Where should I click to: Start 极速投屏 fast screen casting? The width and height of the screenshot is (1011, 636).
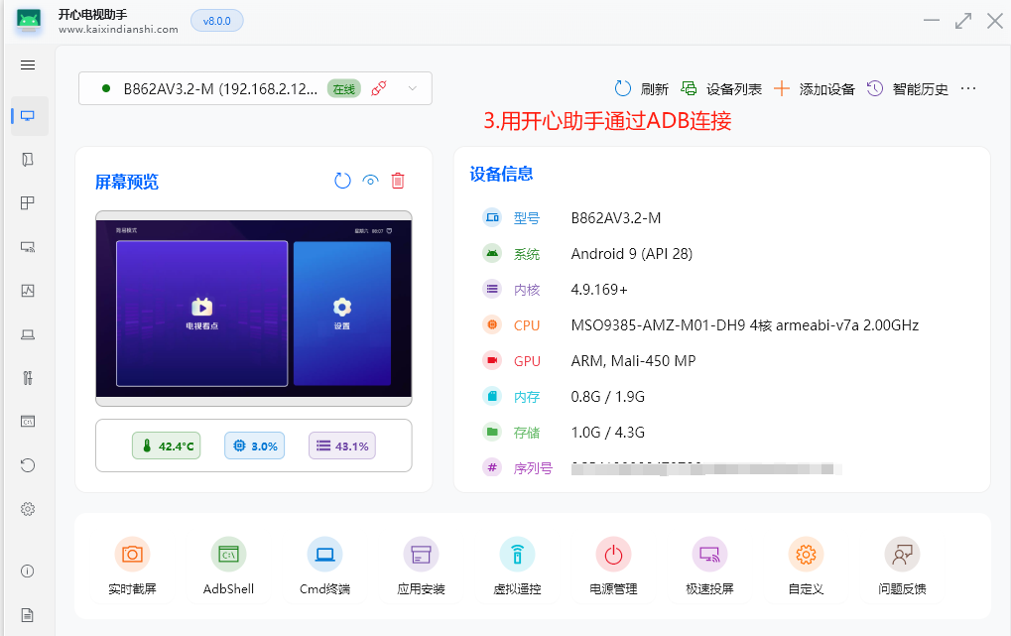coord(709,567)
